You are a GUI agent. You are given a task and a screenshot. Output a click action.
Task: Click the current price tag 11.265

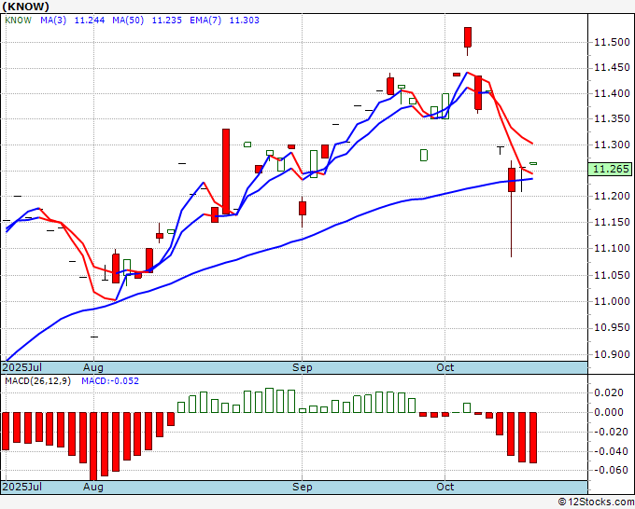tap(611, 169)
